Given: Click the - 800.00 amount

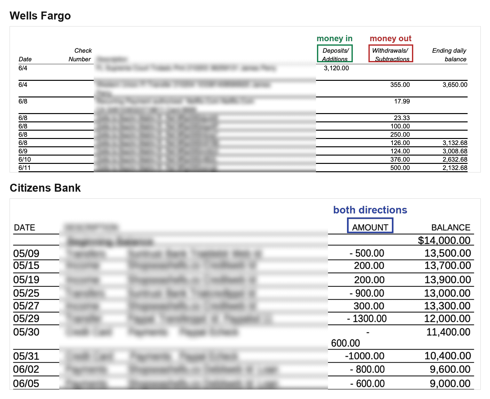Looking at the screenshot, I should pos(367,369).
